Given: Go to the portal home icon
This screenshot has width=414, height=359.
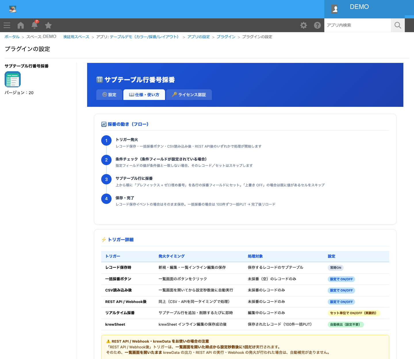Looking at the screenshot, I should (x=21, y=25).
